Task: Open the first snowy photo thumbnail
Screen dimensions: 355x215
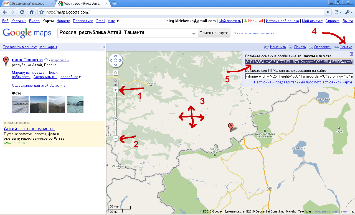Action: (20, 104)
